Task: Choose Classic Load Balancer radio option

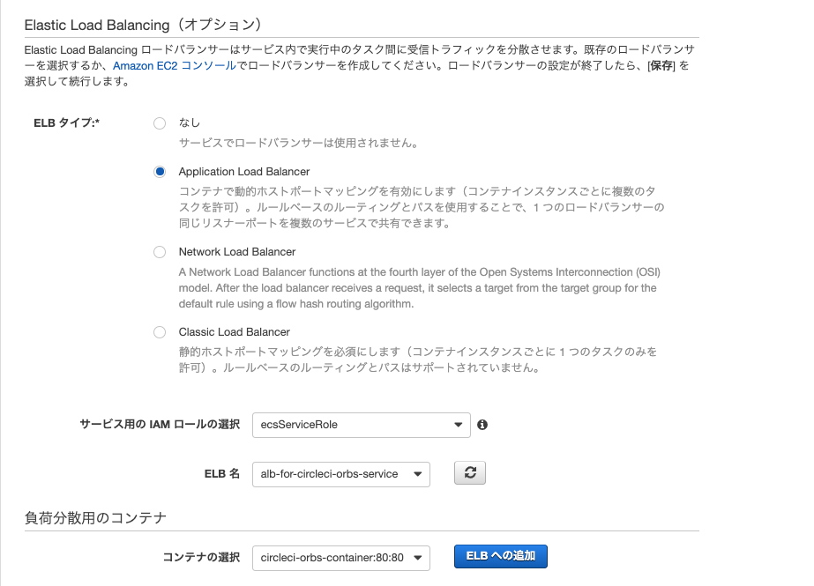Action: pos(160,332)
